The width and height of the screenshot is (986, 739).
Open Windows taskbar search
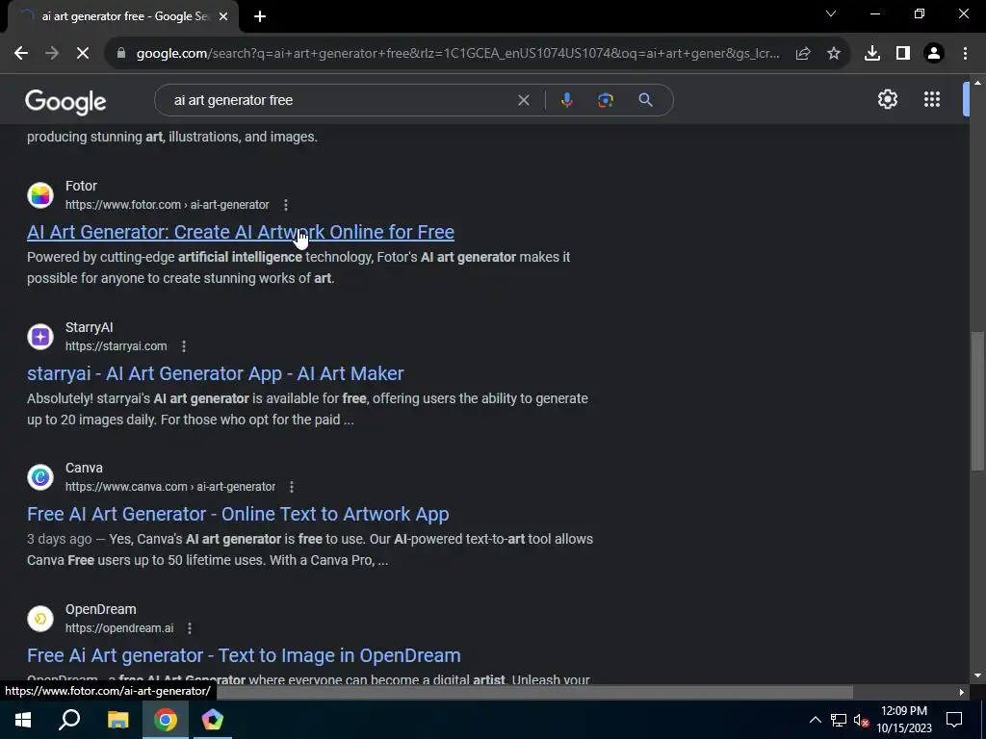(69, 720)
